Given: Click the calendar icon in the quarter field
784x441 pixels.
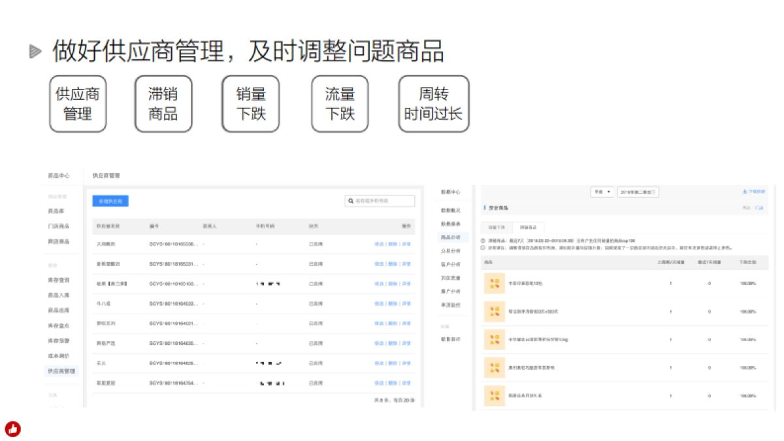Looking at the screenshot, I should pos(654,192).
